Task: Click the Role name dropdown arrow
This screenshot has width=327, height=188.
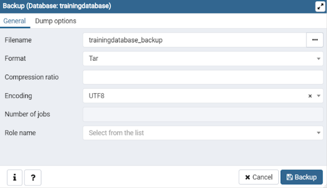Action: (319, 133)
